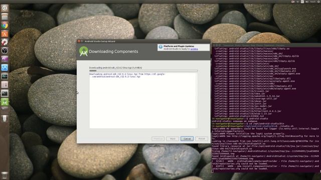Click inside the download log text area
This screenshot has height=180, width=321.
143,100
